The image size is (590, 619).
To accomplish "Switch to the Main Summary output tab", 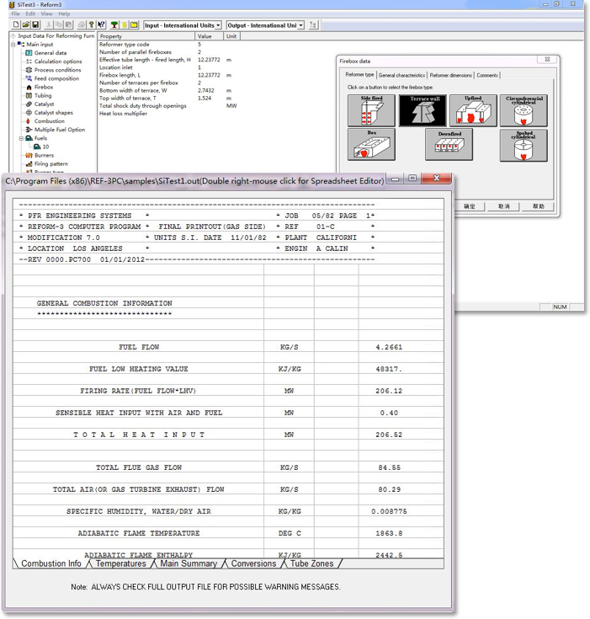I will (x=189, y=563).
